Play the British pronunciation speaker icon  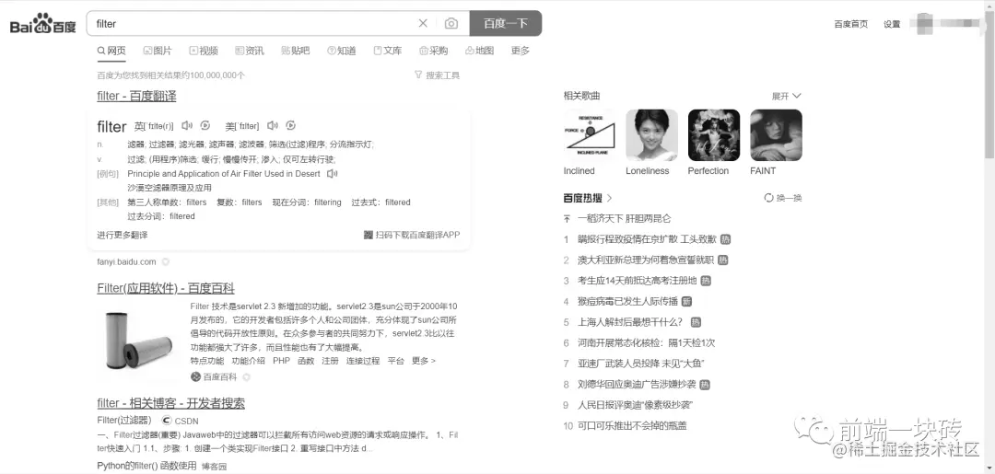point(186,125)
